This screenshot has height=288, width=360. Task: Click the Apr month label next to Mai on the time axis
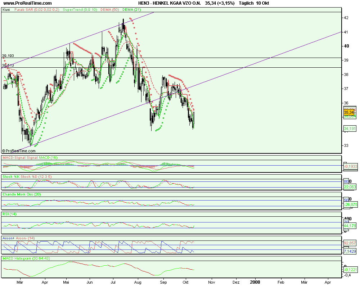click(45, 282)
